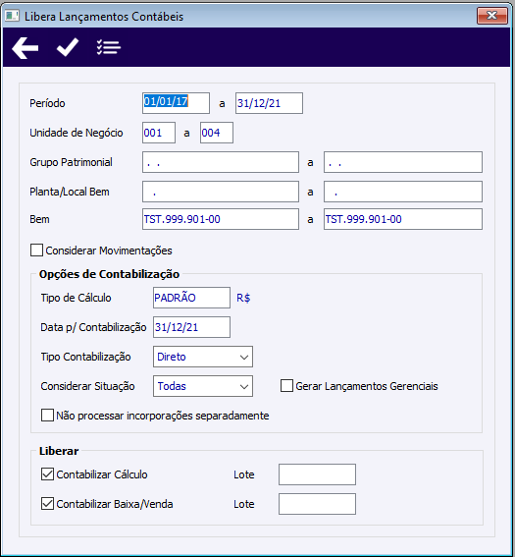The image size is (515, 557).
Task: Click the Grupo Patrimonial end field
Action: coord(403,162)
